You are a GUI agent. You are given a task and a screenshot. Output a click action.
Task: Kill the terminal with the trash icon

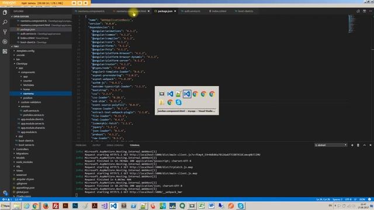[358, 145]
